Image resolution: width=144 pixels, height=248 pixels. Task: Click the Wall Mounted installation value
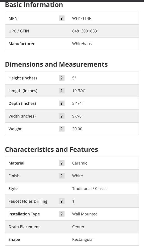pos(85,214)
